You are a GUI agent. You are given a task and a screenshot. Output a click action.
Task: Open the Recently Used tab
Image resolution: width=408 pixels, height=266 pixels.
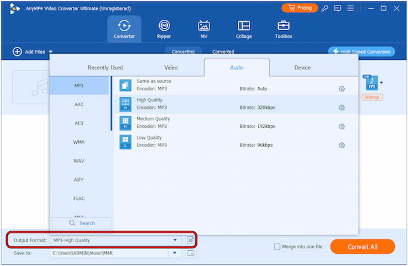tap(105, 67)
